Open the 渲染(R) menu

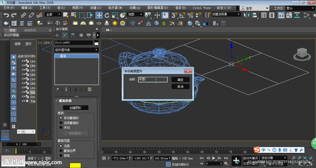181,8
